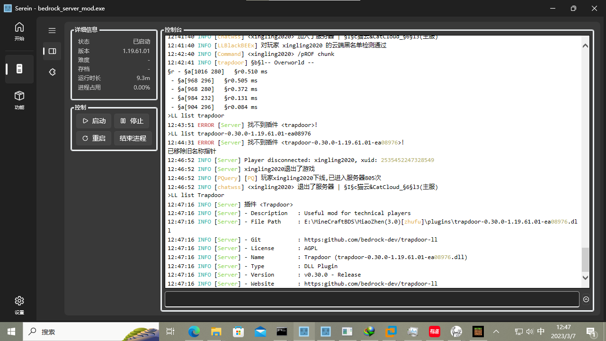Open the Minecraft grass block tray icon

(x=478, y=332)
